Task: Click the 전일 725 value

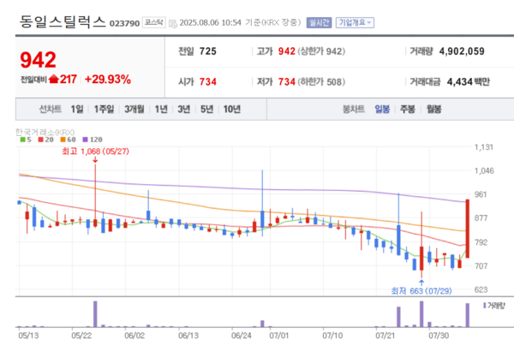Action: [208, 51]
